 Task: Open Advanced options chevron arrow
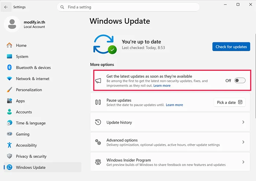(243, 142)
